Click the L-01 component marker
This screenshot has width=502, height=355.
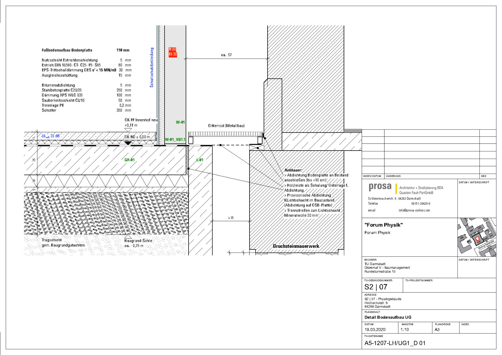click(x=200, y=160)
